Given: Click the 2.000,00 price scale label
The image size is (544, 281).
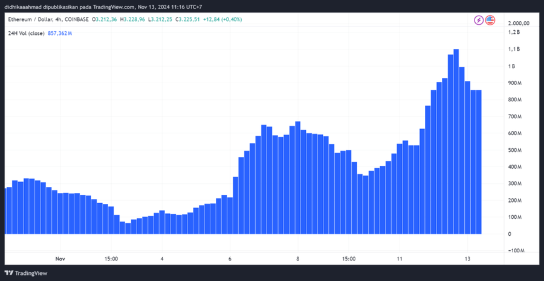Looking at the screenshot, I should click(518, 23).
